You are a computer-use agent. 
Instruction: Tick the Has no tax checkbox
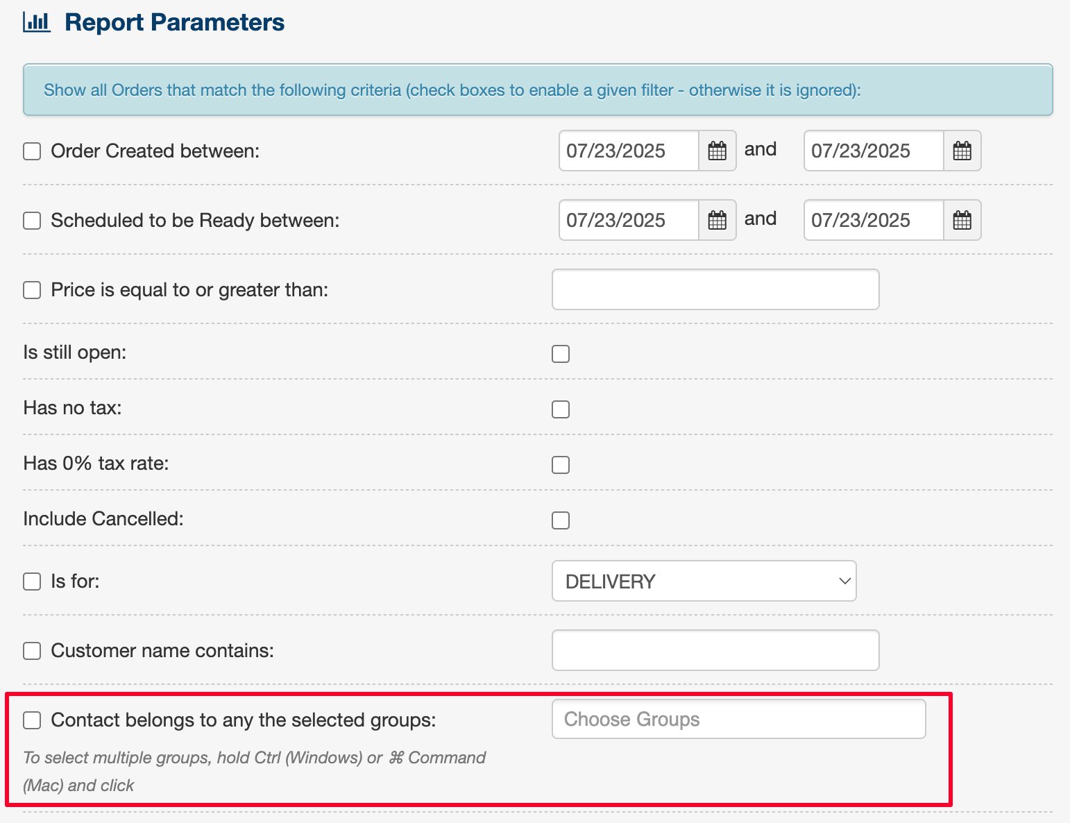pos(561,409)
